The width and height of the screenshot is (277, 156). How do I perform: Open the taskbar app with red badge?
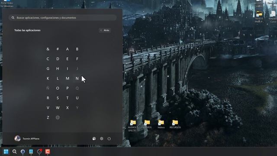pyautogui.click(x=39, y=152)
